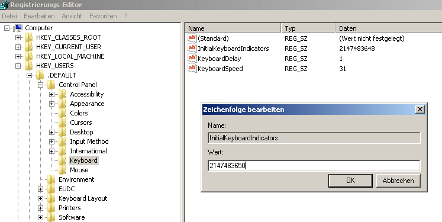This screenshot has width=442, height=222.
Task: Select the Mouse folder icon
Action: pyautogui.click(x=62, y=170)
